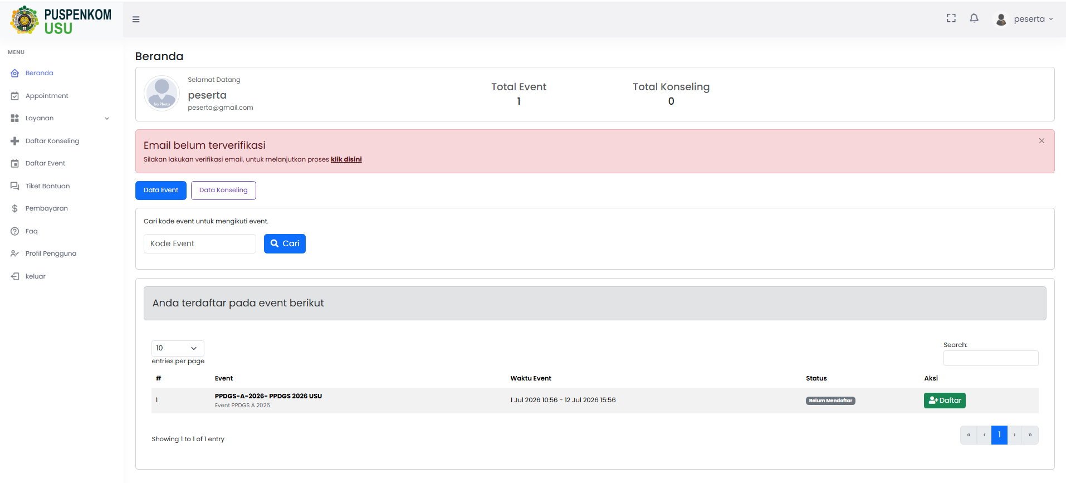Sort table by Event column header

point(224,378)
